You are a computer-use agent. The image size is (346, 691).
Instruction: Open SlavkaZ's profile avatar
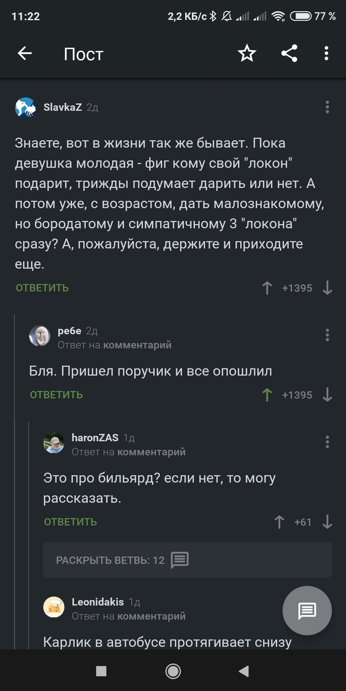(x=25, y=108)
